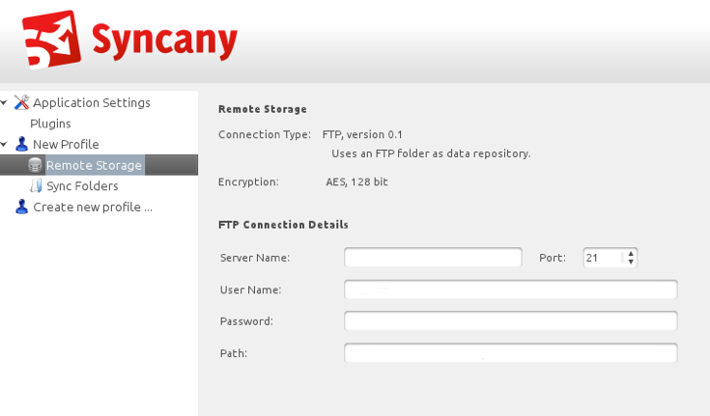Open Plugins in the sidebar
The height and width of the screenshot is (416, 710).
pyautogui.click(x=50, y=124)
